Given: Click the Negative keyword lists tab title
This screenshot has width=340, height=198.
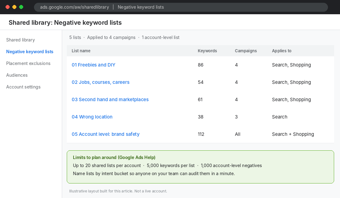Looking at the screenshot, I should pyautogui.click(x=141, y=7).
